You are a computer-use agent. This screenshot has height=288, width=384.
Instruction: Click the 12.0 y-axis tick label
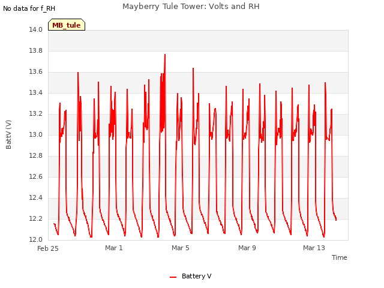point(36,239)
